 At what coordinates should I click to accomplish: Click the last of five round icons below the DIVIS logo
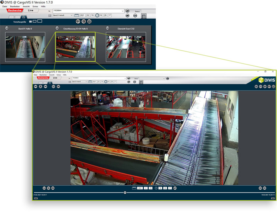coord(274,87)
